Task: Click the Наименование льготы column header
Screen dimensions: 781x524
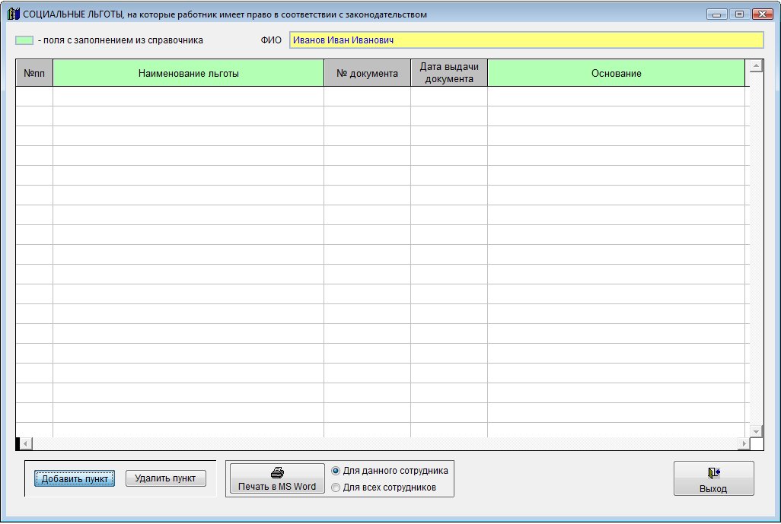Action: [188, 73]
